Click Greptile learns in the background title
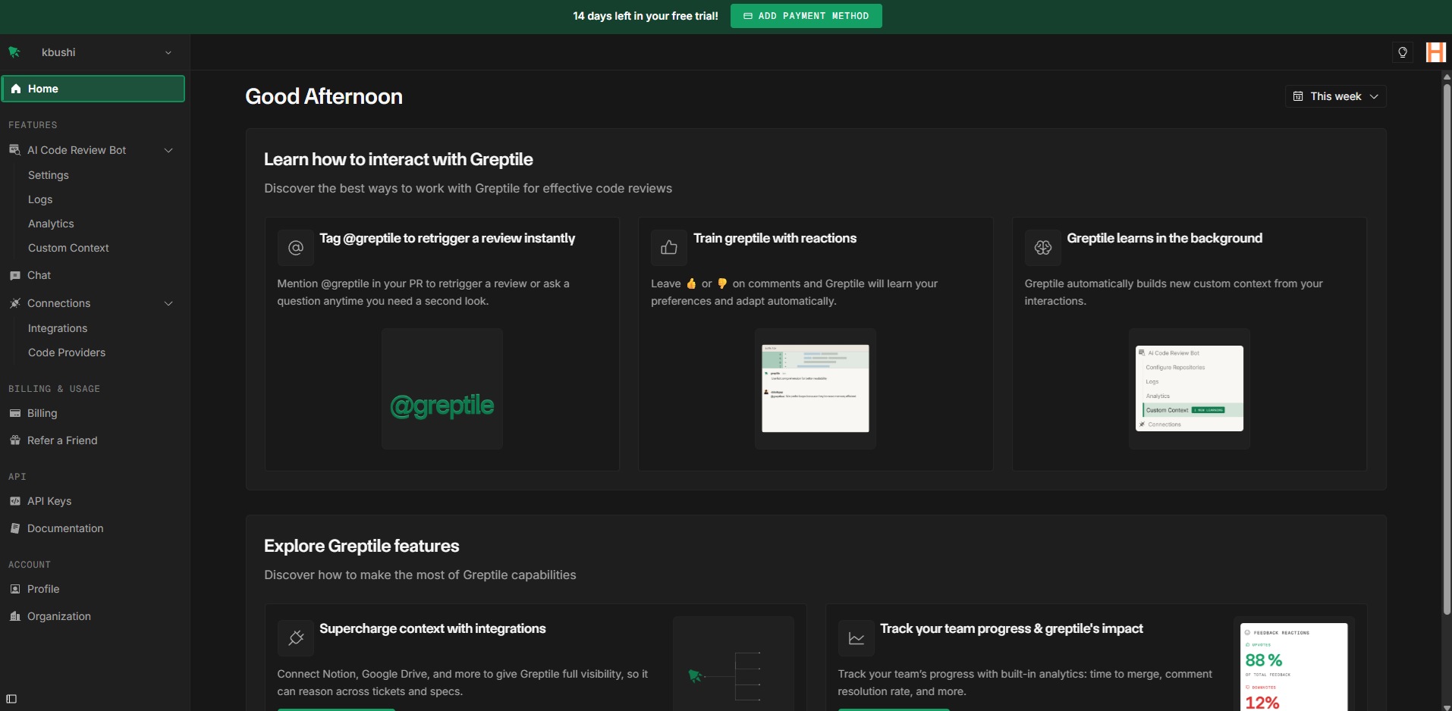 click(1164, 238)
